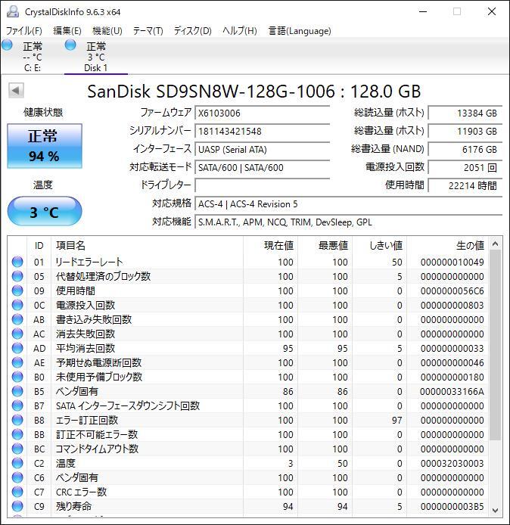Click the 3 °C temperature button
Screen dimensions: 510x525
coord(45,212)
